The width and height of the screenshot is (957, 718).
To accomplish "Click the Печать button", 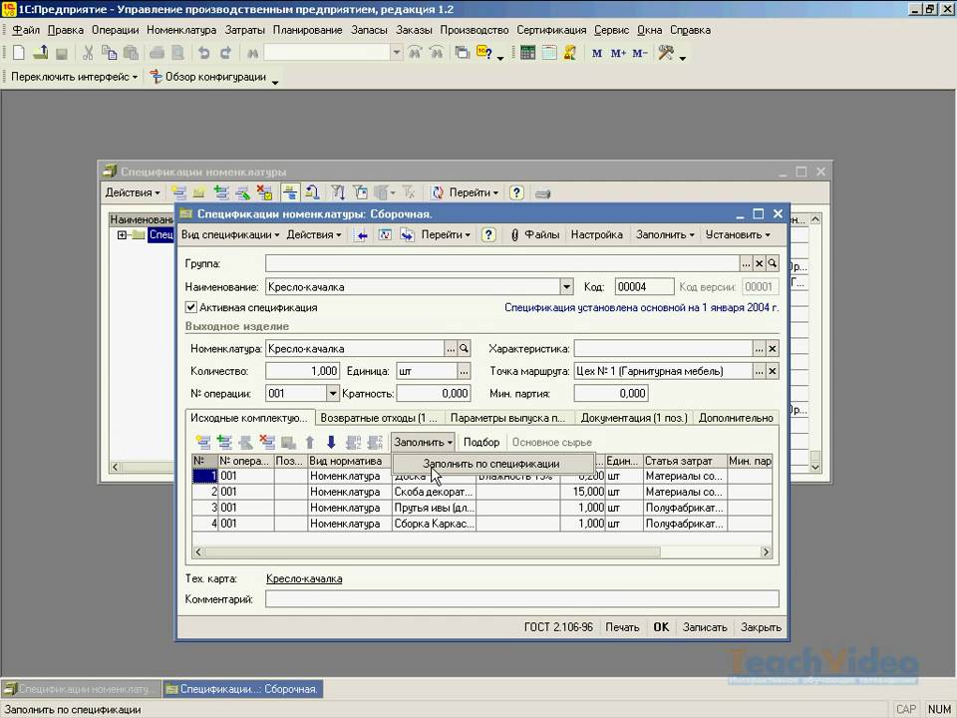I will click(622, 627).
